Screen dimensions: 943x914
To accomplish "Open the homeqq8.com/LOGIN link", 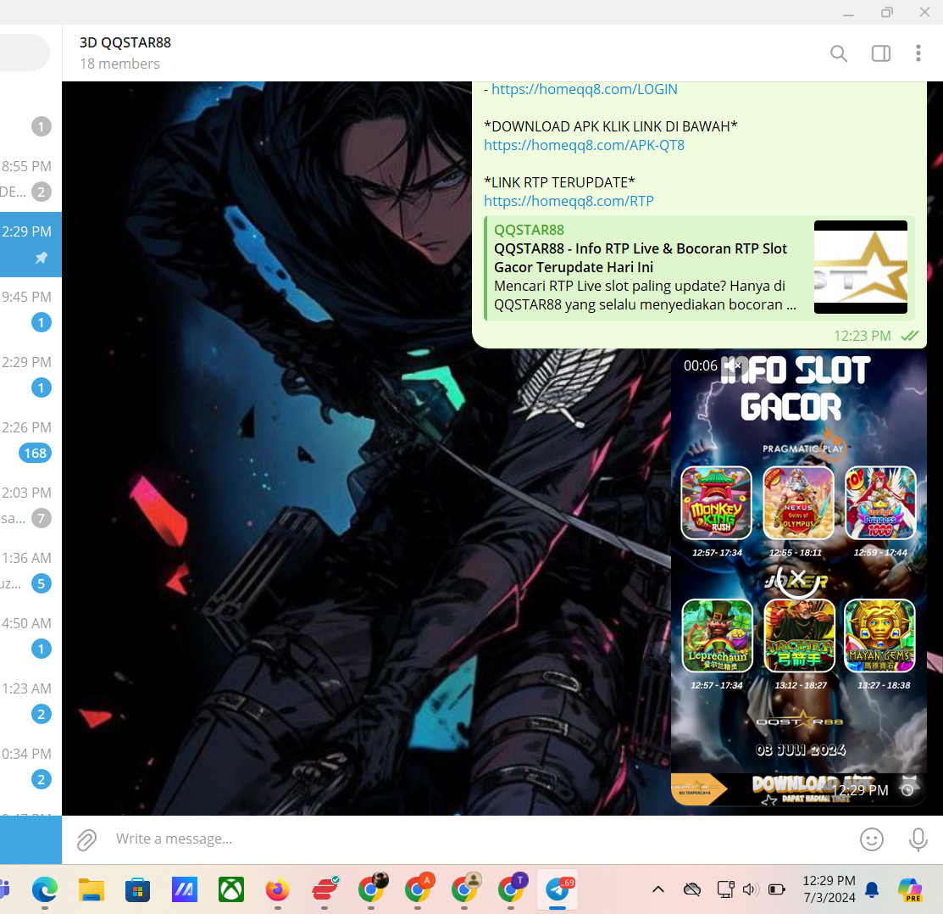I will click(584, 90).
